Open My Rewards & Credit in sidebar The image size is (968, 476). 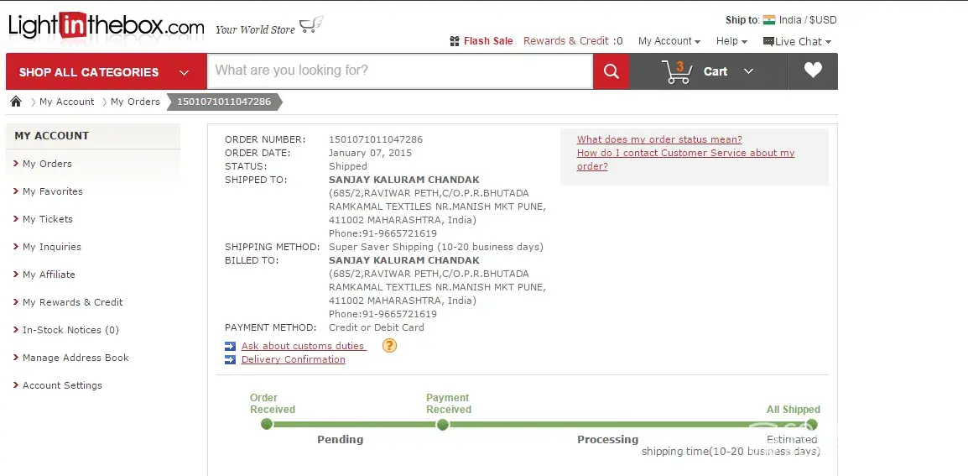[x=72, y=302]
